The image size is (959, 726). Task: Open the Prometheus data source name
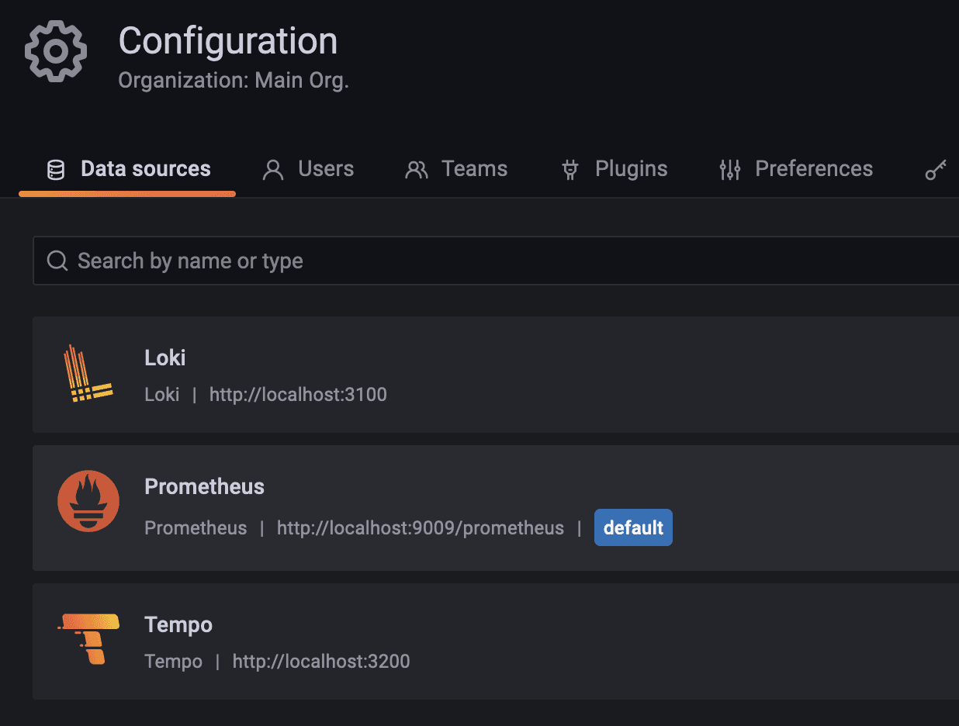coord(205,486)
